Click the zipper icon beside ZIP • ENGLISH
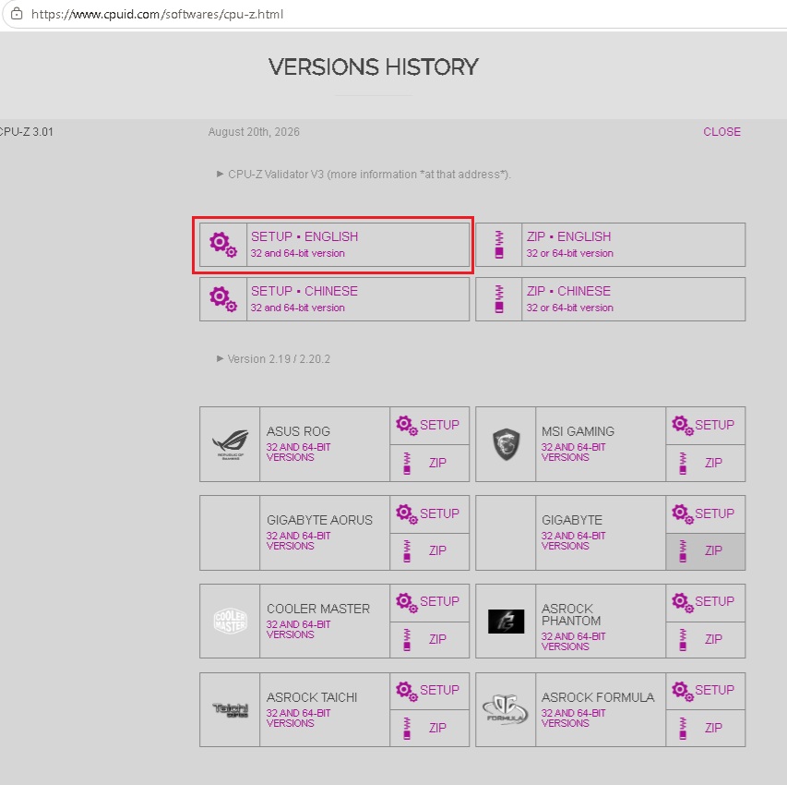This screenshot has height=785, width=787. coord(499,245)
